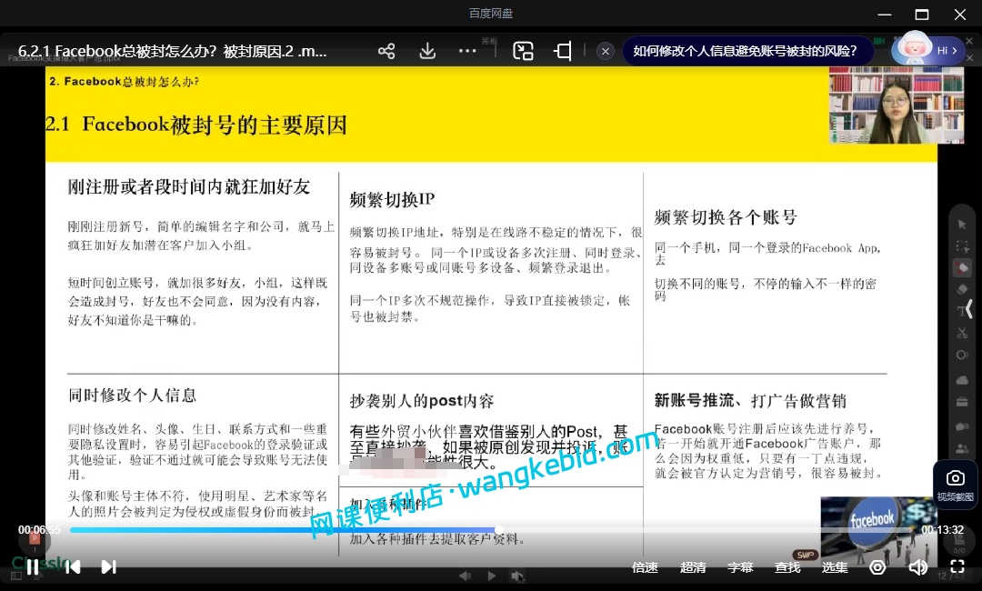Open the 选集 episode list

[834, 567]
